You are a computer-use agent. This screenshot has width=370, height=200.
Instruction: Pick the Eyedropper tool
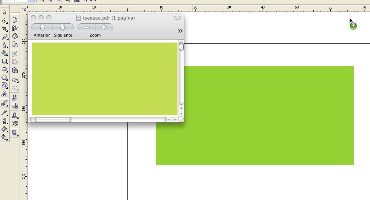click(4, 113)
